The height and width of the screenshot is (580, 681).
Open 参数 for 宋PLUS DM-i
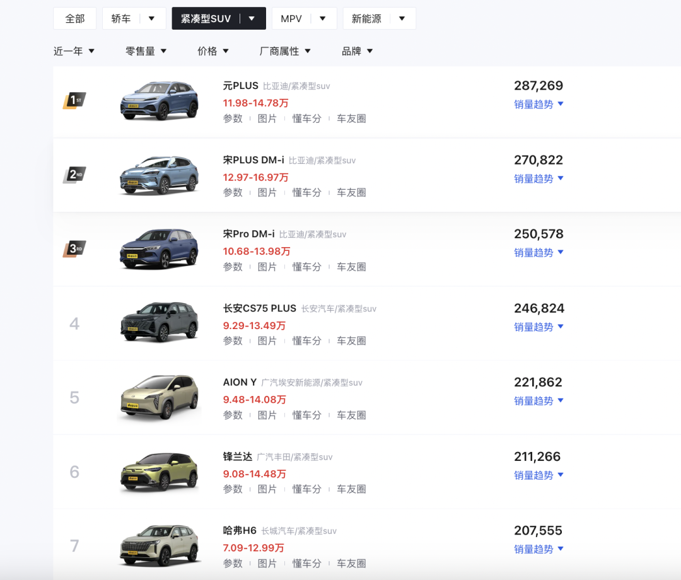coord(233,192)
